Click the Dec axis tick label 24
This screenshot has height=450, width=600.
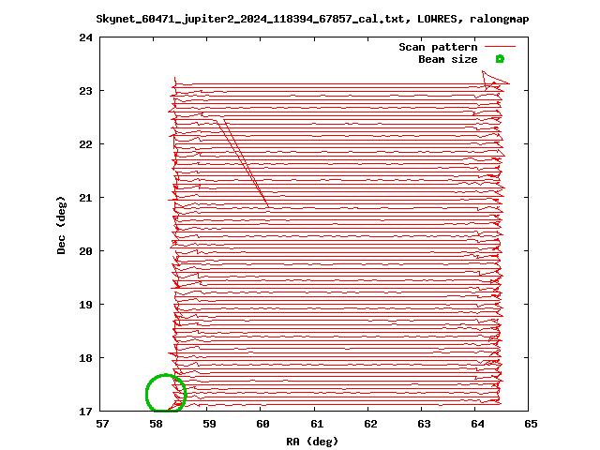coord(86,37)
